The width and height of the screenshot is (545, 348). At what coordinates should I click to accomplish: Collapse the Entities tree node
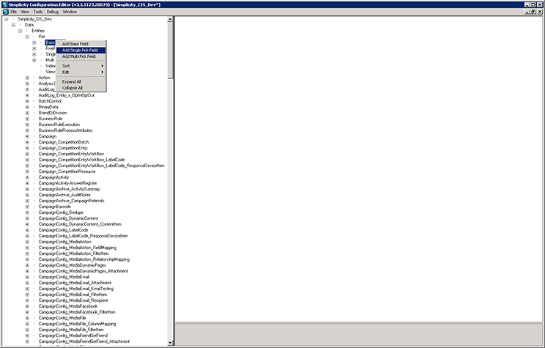coord(21,31)
